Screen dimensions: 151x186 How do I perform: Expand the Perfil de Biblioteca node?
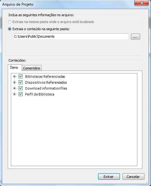[15, 94]
